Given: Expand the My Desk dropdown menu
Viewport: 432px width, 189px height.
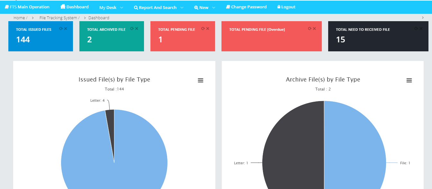Looking at the screenshot, I should coord(111,7).
